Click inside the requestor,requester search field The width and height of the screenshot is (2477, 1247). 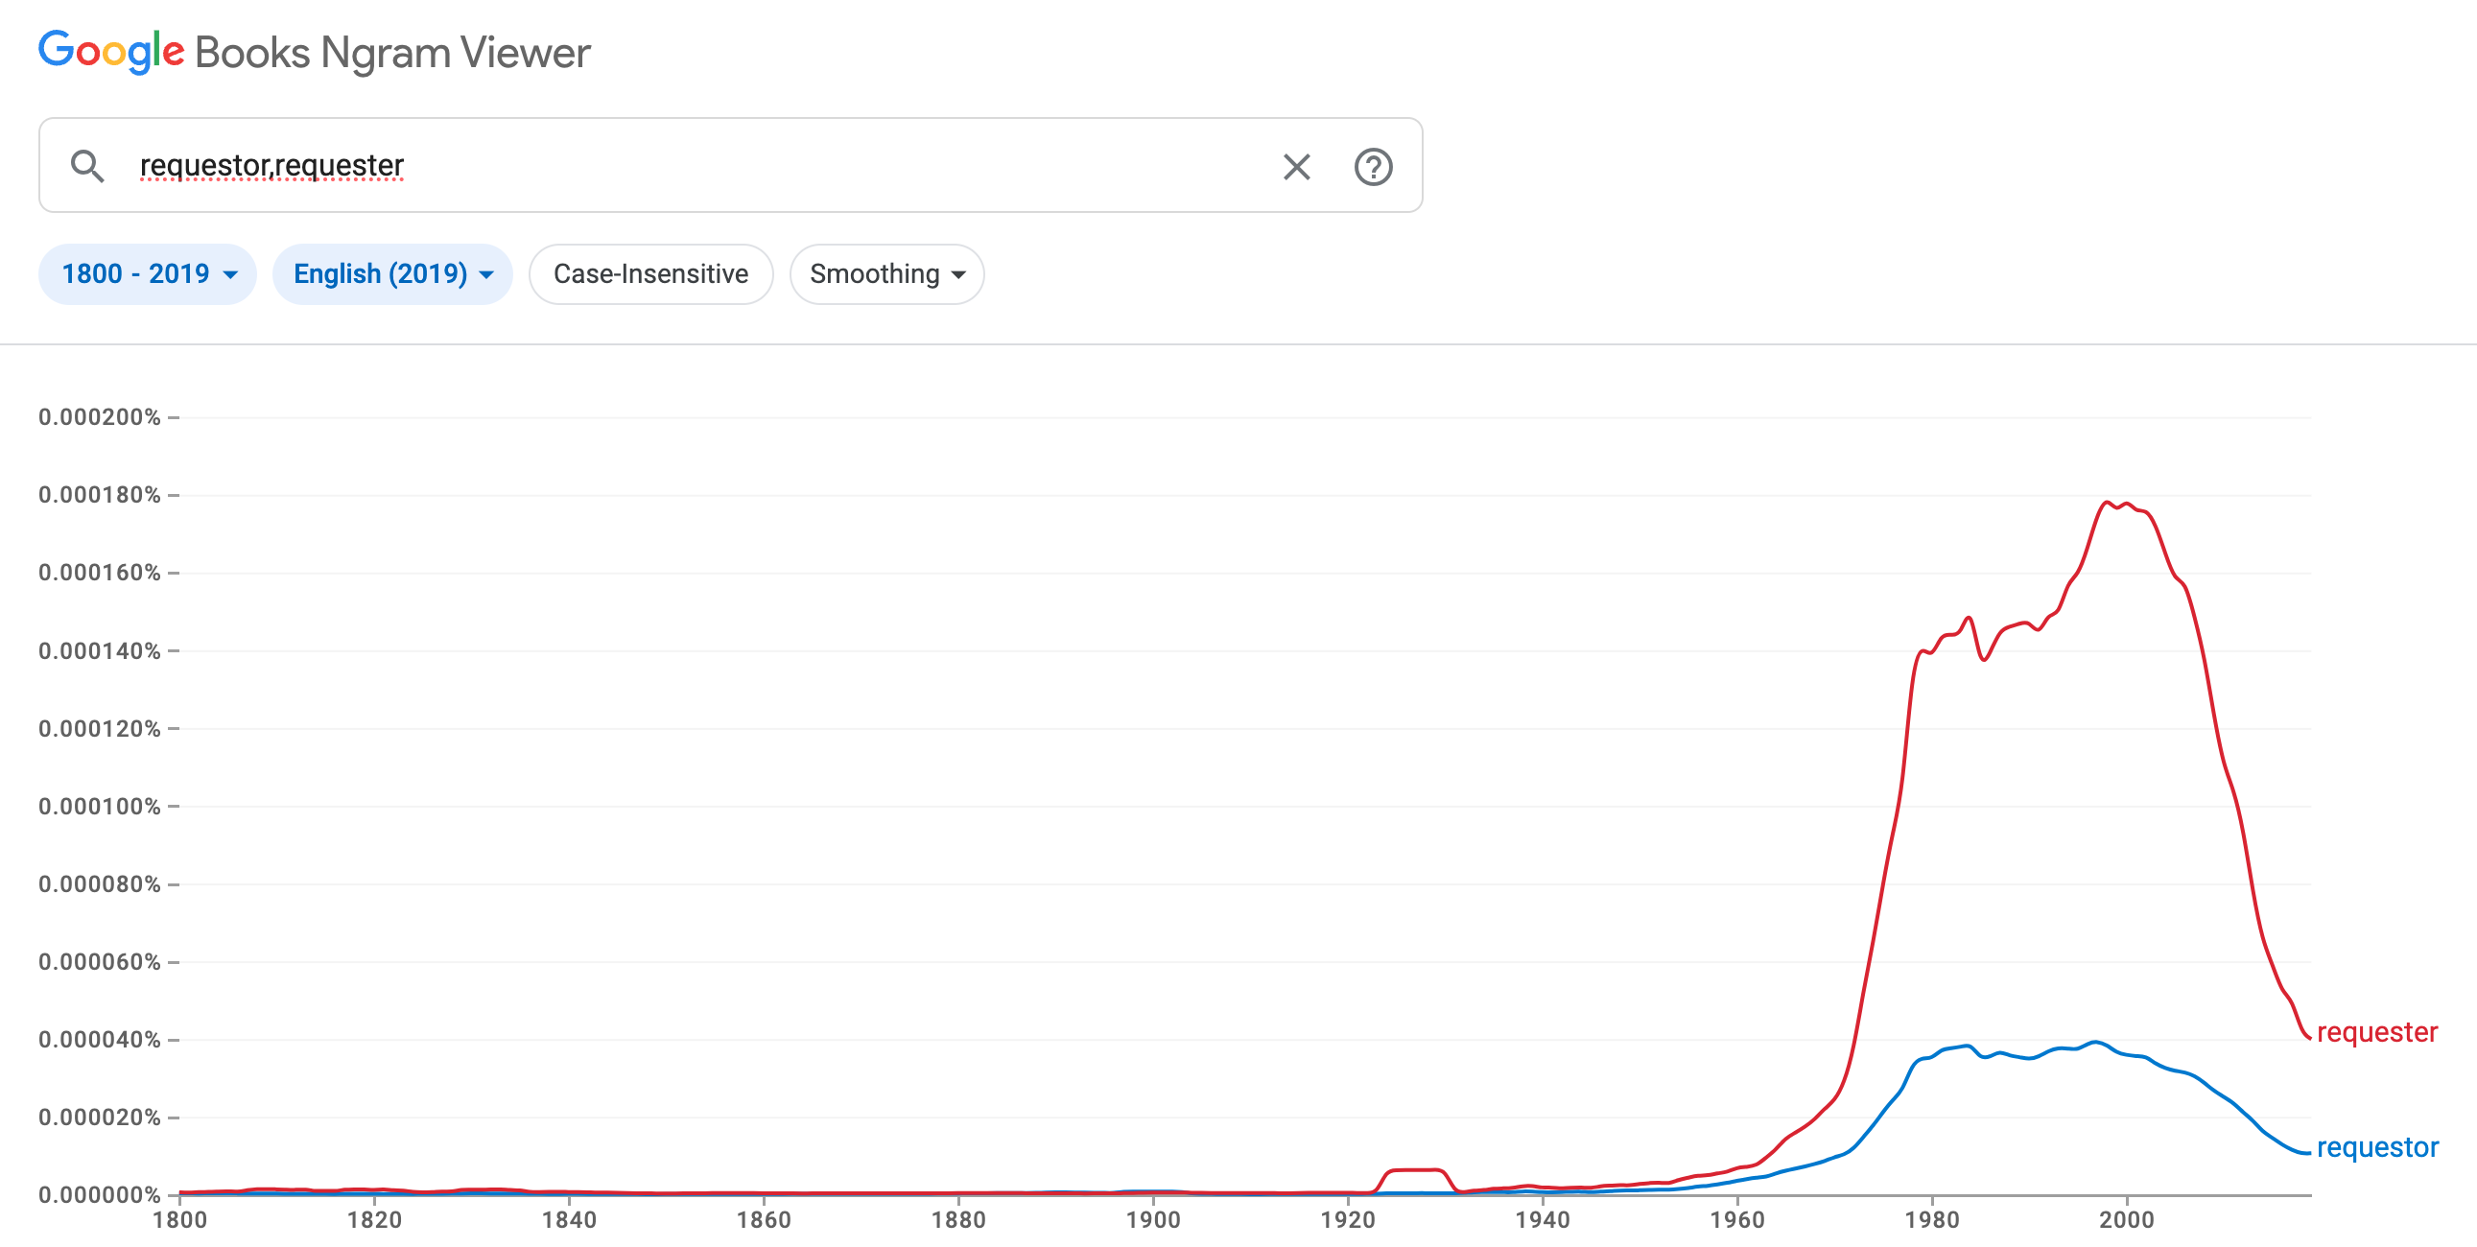(673, 165)
